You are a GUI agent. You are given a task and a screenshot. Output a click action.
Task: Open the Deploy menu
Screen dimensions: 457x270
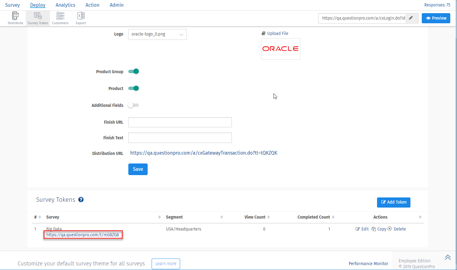(x=38, y=5)
